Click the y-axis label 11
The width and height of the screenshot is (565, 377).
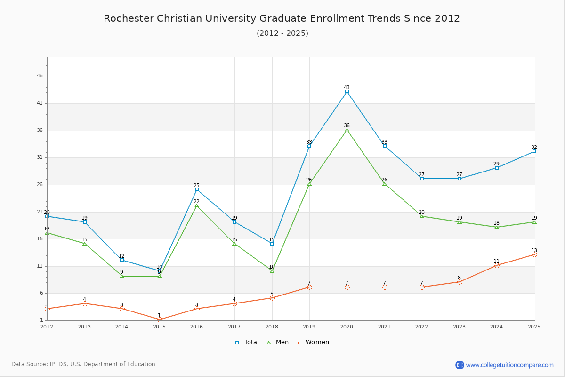coord(40,266)
